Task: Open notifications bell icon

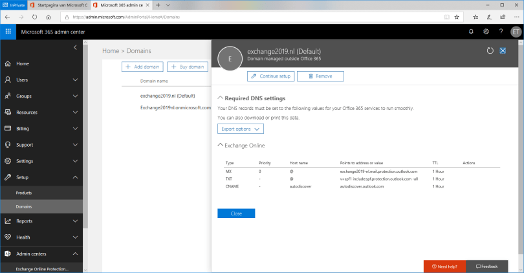Action: pyautogui.click(x=470, y=32)
